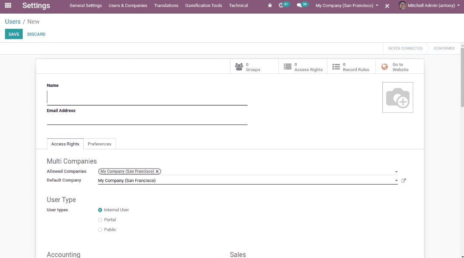Click the New breadcrumb text
The height and width of the screenshot is (258, 464).
pos(34,21)
